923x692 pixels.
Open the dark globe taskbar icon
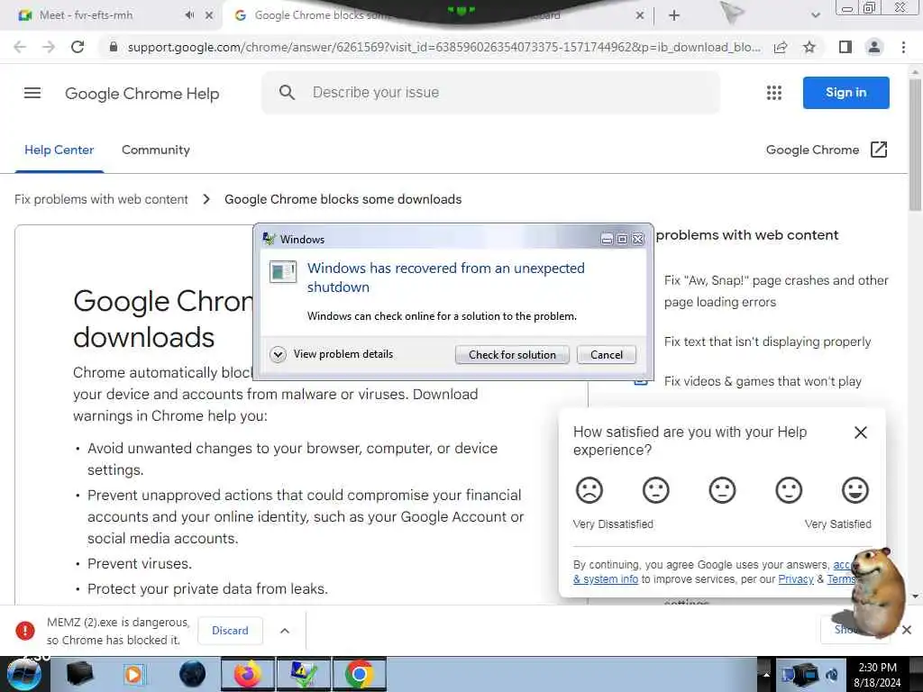click(193, 674)
